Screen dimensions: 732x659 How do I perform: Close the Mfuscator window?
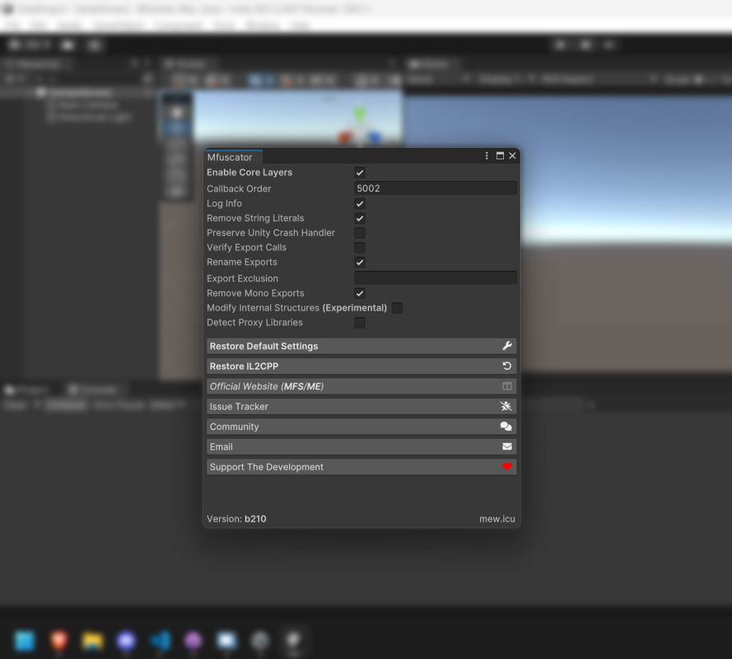coord(513,156)
